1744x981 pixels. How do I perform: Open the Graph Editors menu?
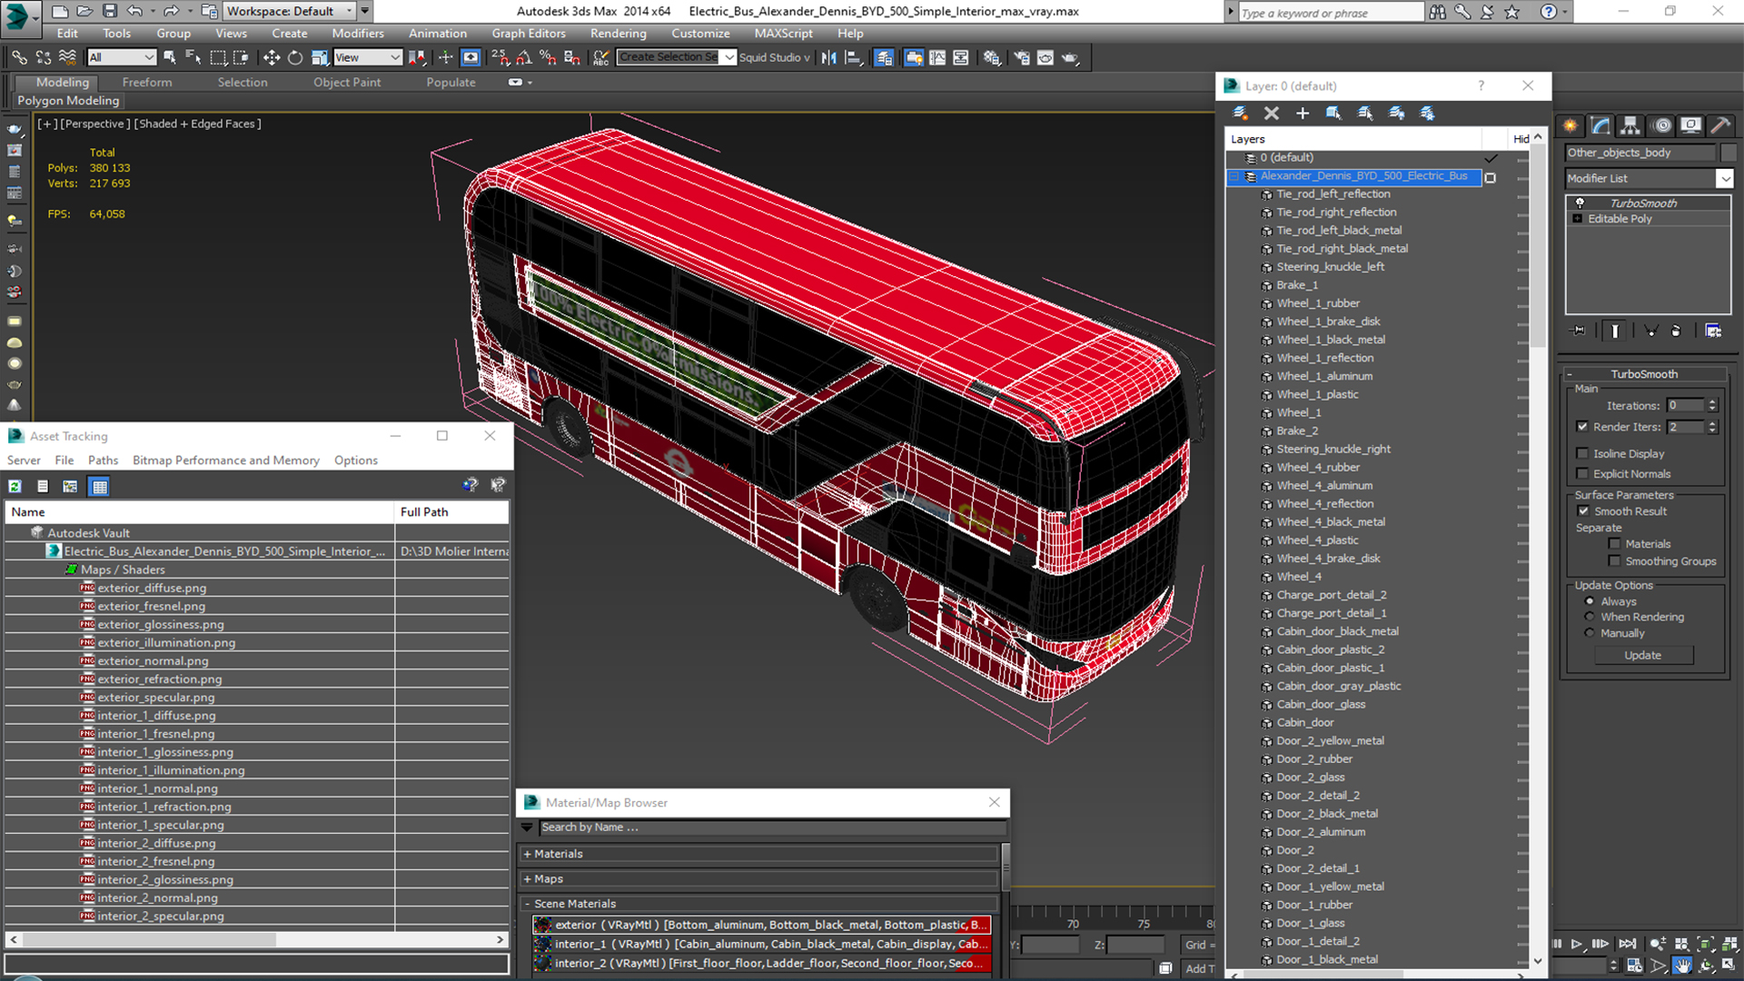(529, 34)
